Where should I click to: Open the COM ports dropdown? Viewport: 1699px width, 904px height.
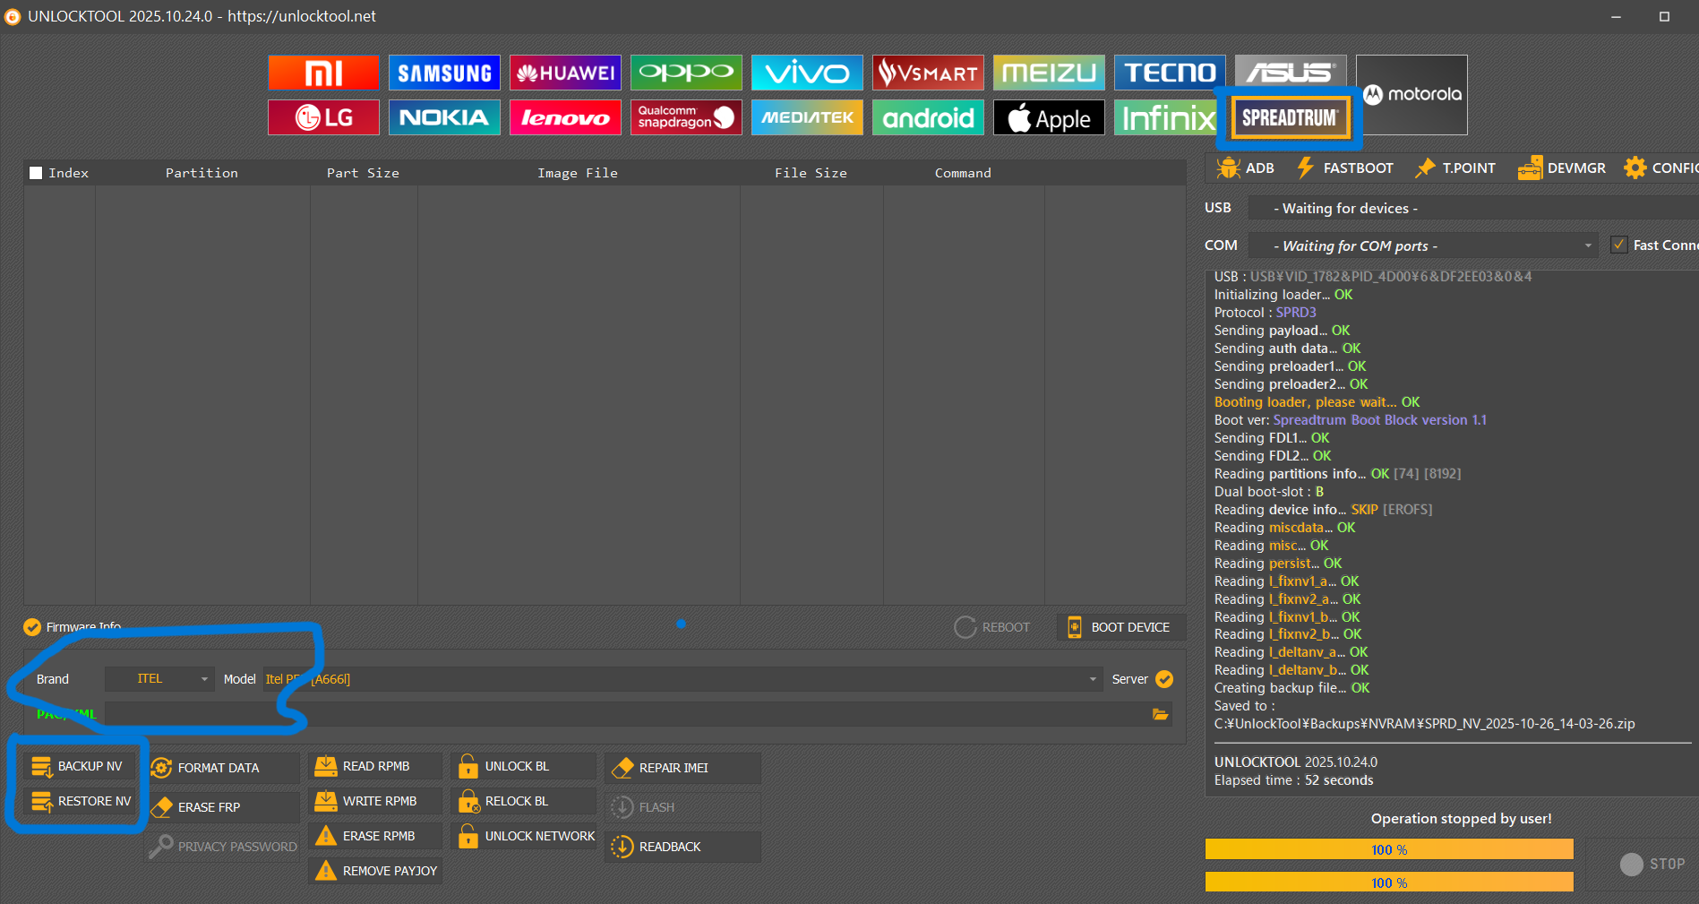click(1587, 245)
